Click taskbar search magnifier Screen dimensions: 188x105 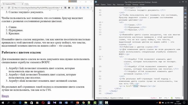click(9, 102)
